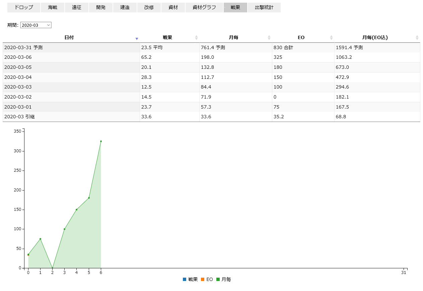Switch to the 海戦 tab

(x=53, y=7)
